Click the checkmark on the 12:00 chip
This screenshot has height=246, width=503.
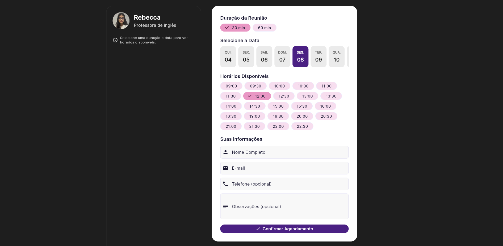250,96
